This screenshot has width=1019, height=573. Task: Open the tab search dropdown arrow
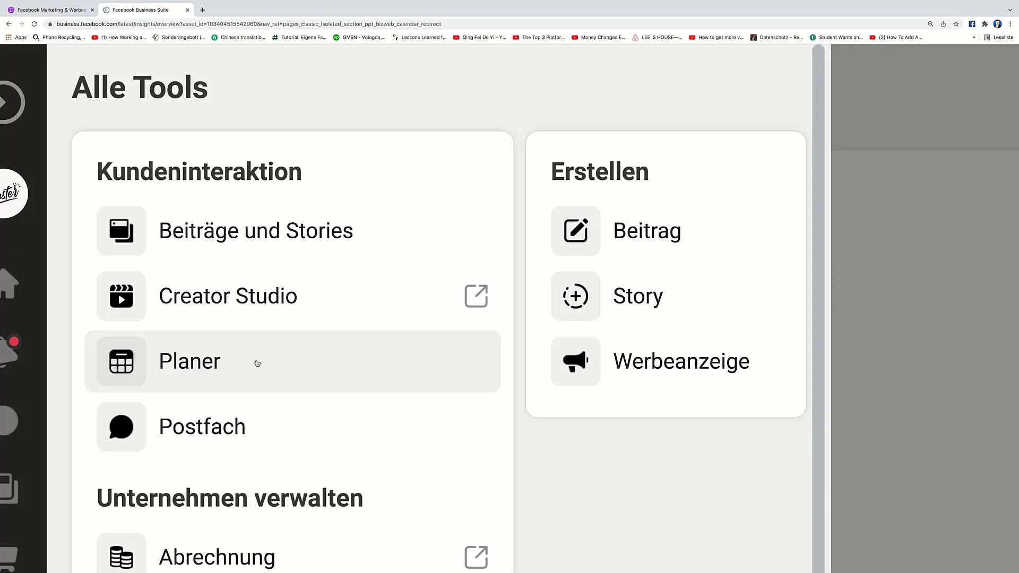(1010, 10)
